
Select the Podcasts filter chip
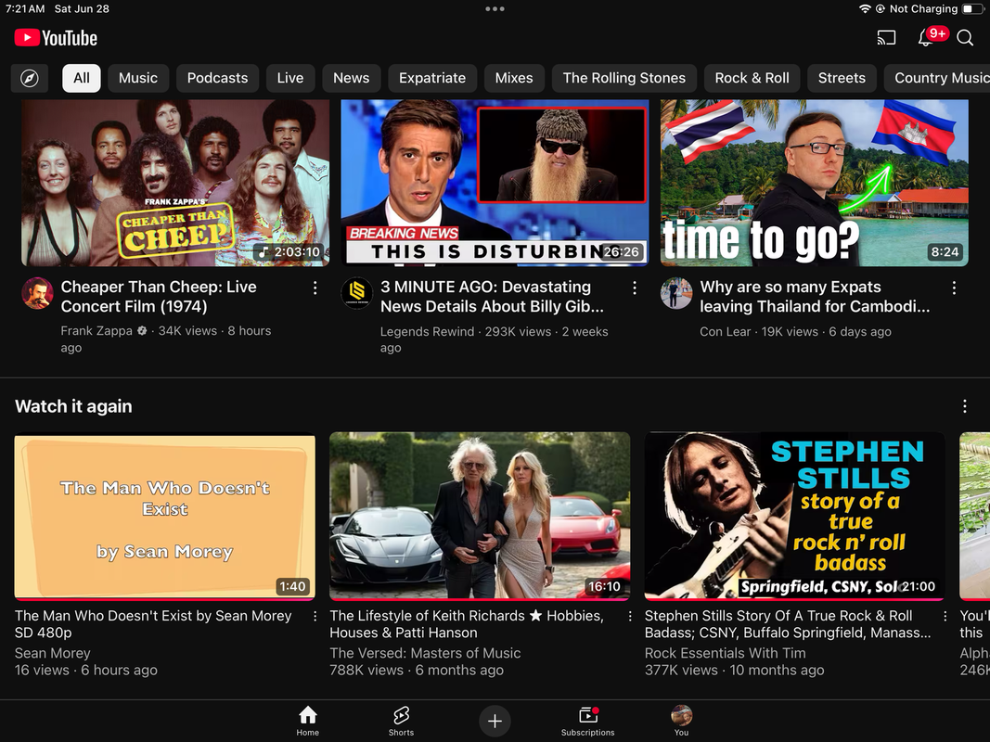pyautogui.click(x=217, y=78)
